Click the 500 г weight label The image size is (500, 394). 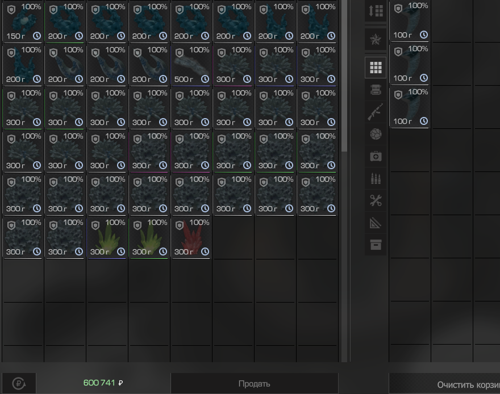click(184, 79)
